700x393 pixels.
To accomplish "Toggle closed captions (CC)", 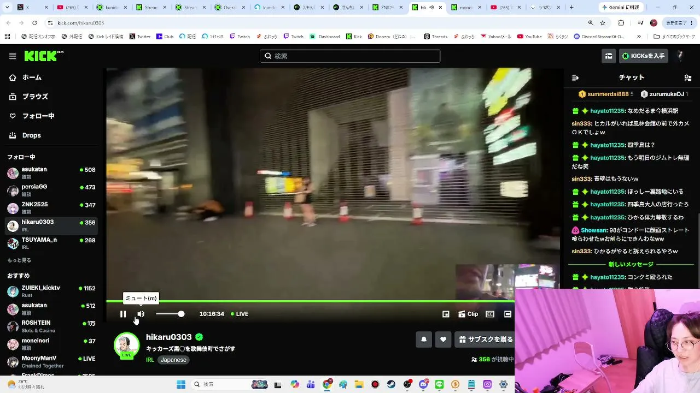I will pyautogui.click(x=490, y=314).
